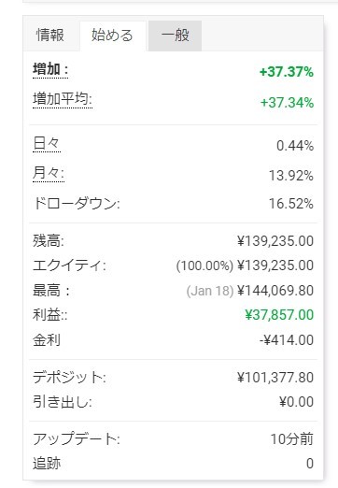Viewport: 338px width, 488px height.
Task: Click the 月々 underlined label
Action: click(49, 173)
